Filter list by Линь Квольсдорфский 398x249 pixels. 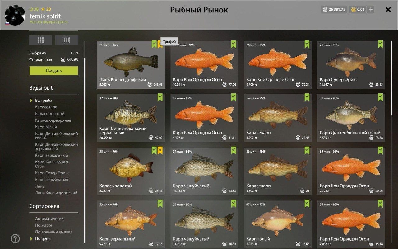56,193
